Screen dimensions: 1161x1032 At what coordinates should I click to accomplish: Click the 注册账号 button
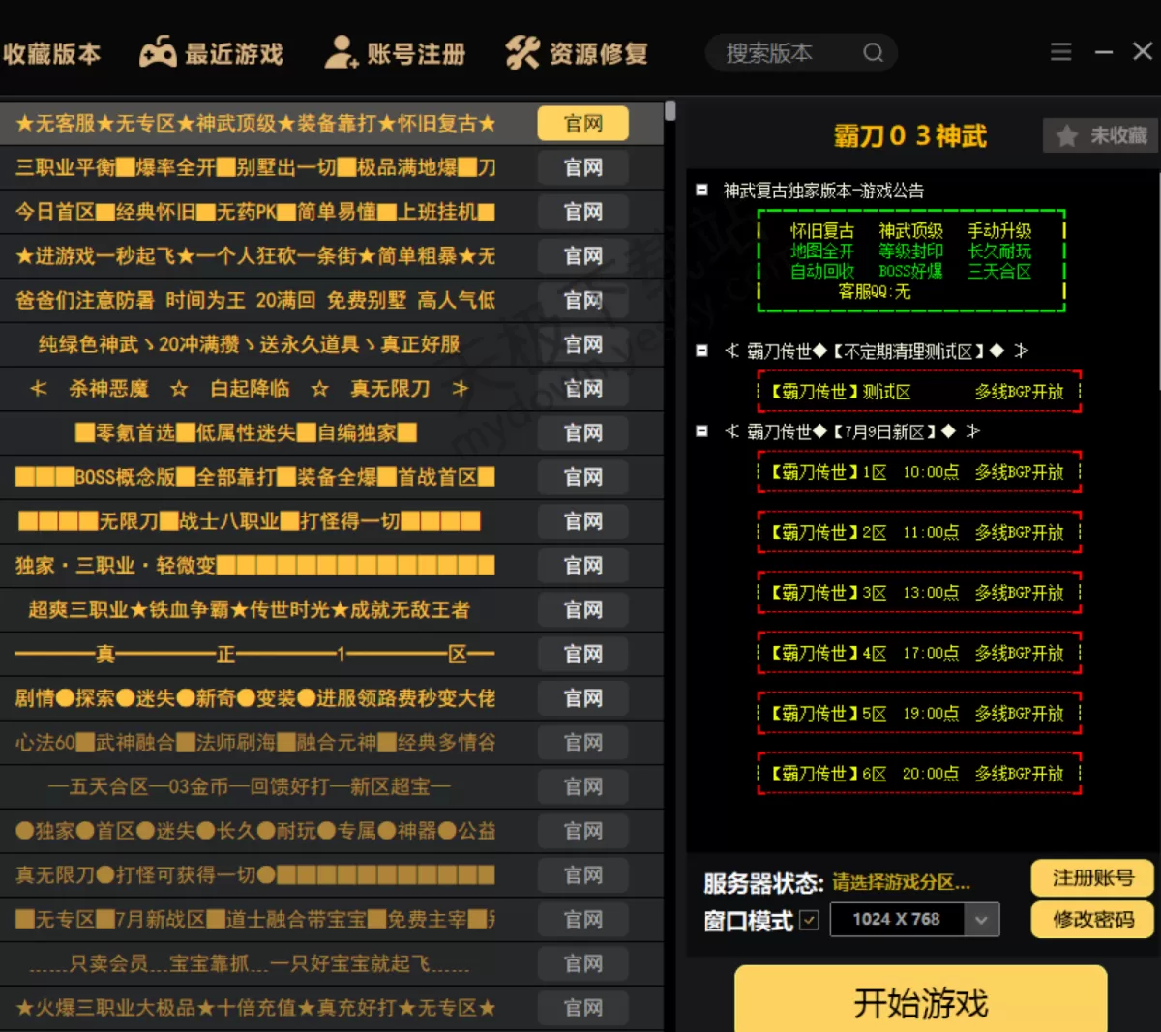[x=1092, y=878]
